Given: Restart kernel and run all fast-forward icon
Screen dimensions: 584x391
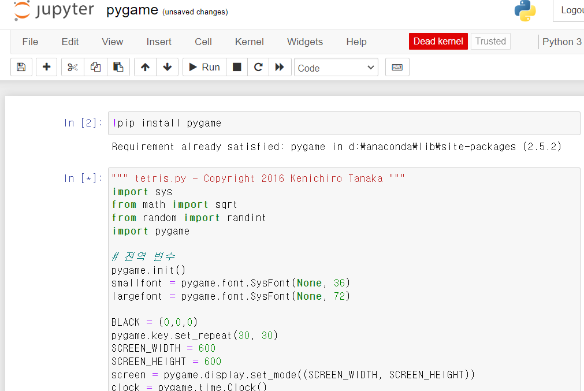Looking at the screenshot, I should click(x=280, y=67).
